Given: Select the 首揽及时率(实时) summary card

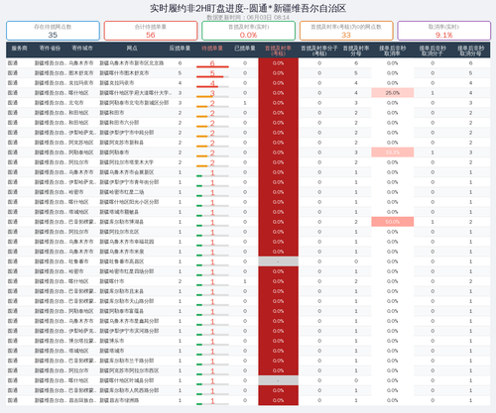Looking at the screenshot, I should (x=248, y=31).
